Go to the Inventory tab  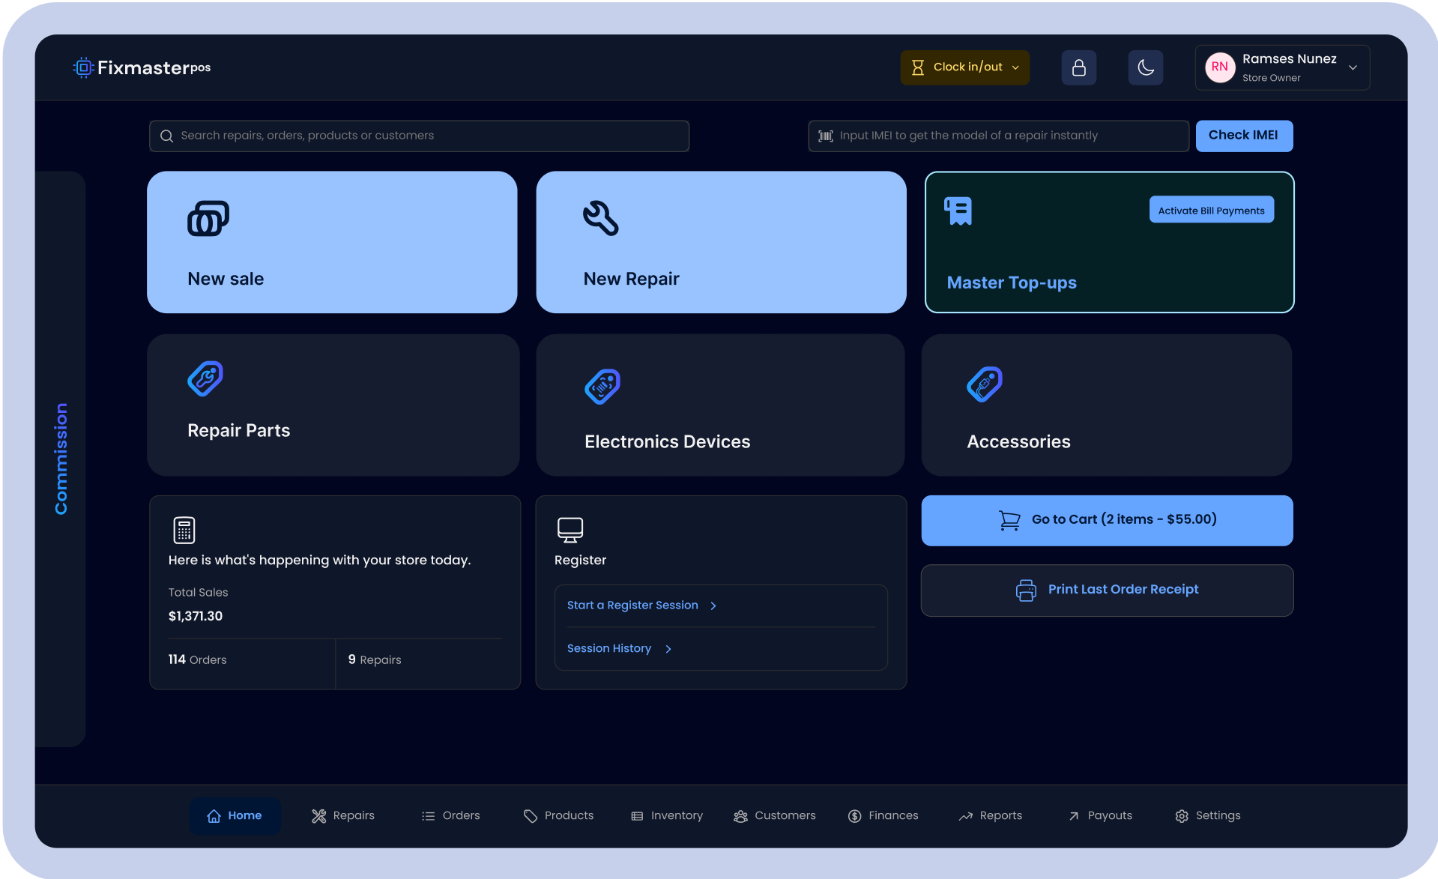(667, 816)
